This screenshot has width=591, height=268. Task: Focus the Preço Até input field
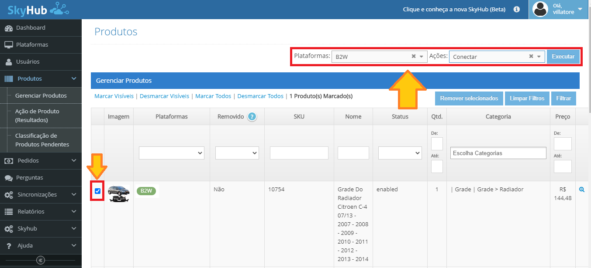(563, 166)
